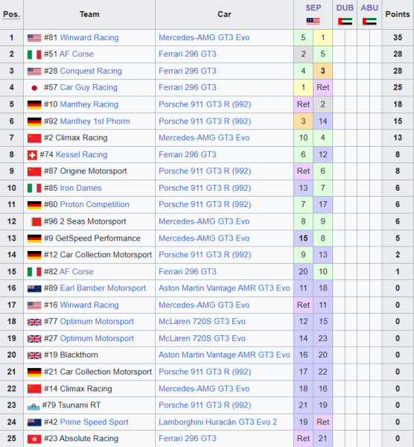Viewport: 414px width, 447px height.
Task: Click the Italian flag beside #51 AF Corse
Action: [x=34, y=54]
